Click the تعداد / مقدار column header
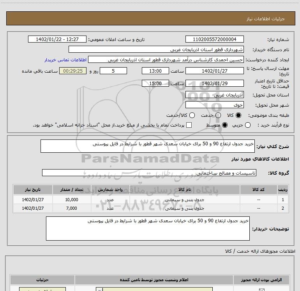 pos(72,189)
